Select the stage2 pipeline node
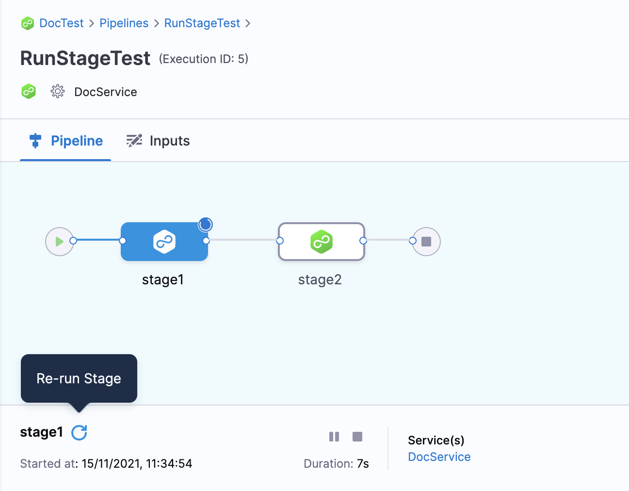Viewport: 629px width, 491px height. point(321,242)
